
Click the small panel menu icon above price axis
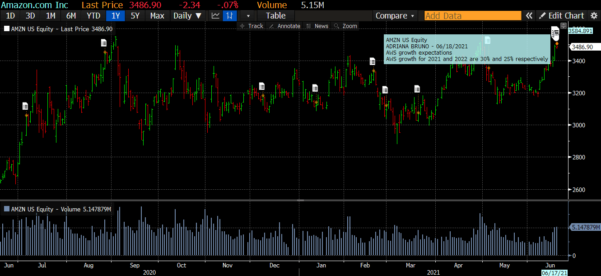point(563,25)
